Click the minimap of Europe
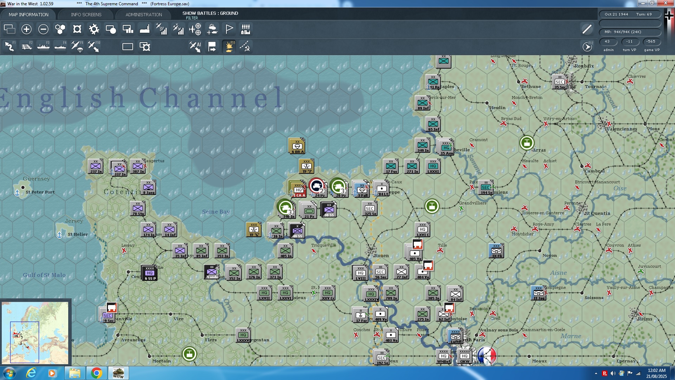The height and width of the screenshot is (380, 675). coord(35,332)
